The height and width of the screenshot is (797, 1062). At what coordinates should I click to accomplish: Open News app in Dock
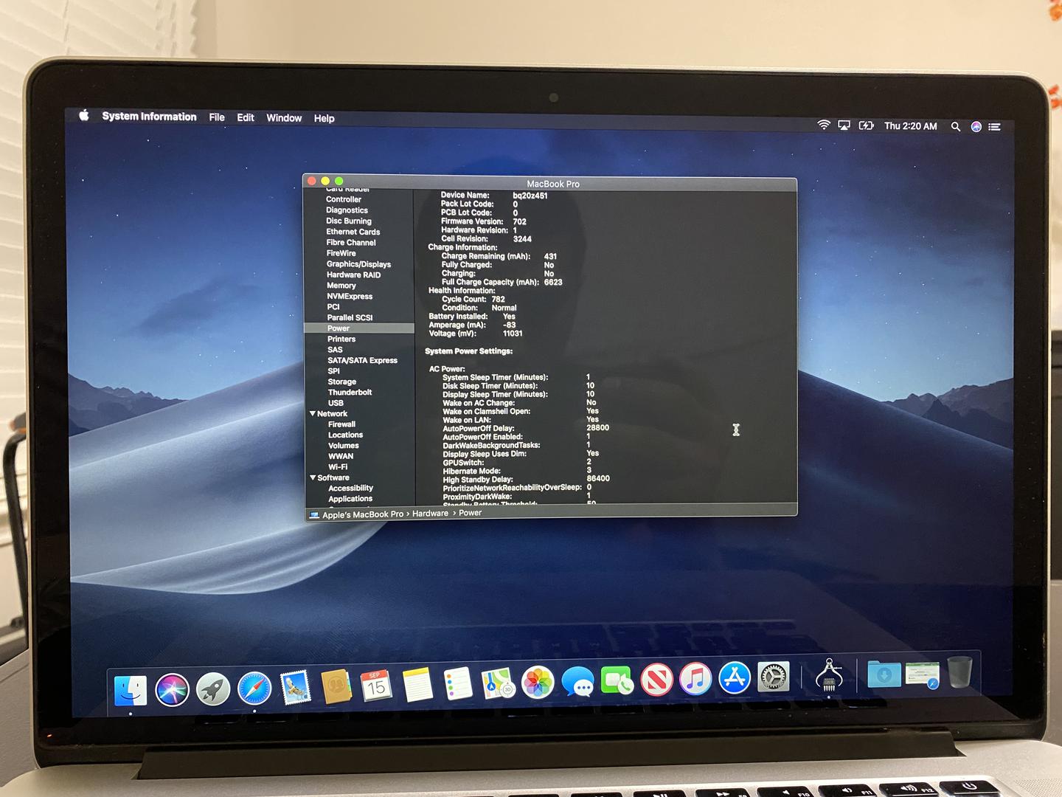[656, 680]
